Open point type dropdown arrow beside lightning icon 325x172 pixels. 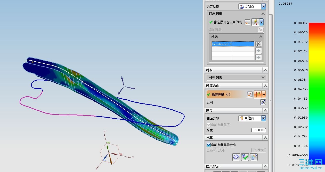point(261,22)
